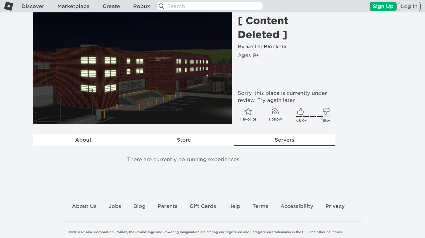This screenshot has height=238, width=425.
Task: Open the @xTheBlockerx creator profile
Action: (266, 46)
